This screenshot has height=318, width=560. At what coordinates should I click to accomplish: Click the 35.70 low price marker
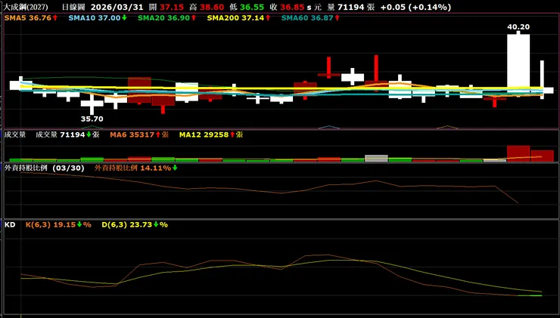pos(92,119)
